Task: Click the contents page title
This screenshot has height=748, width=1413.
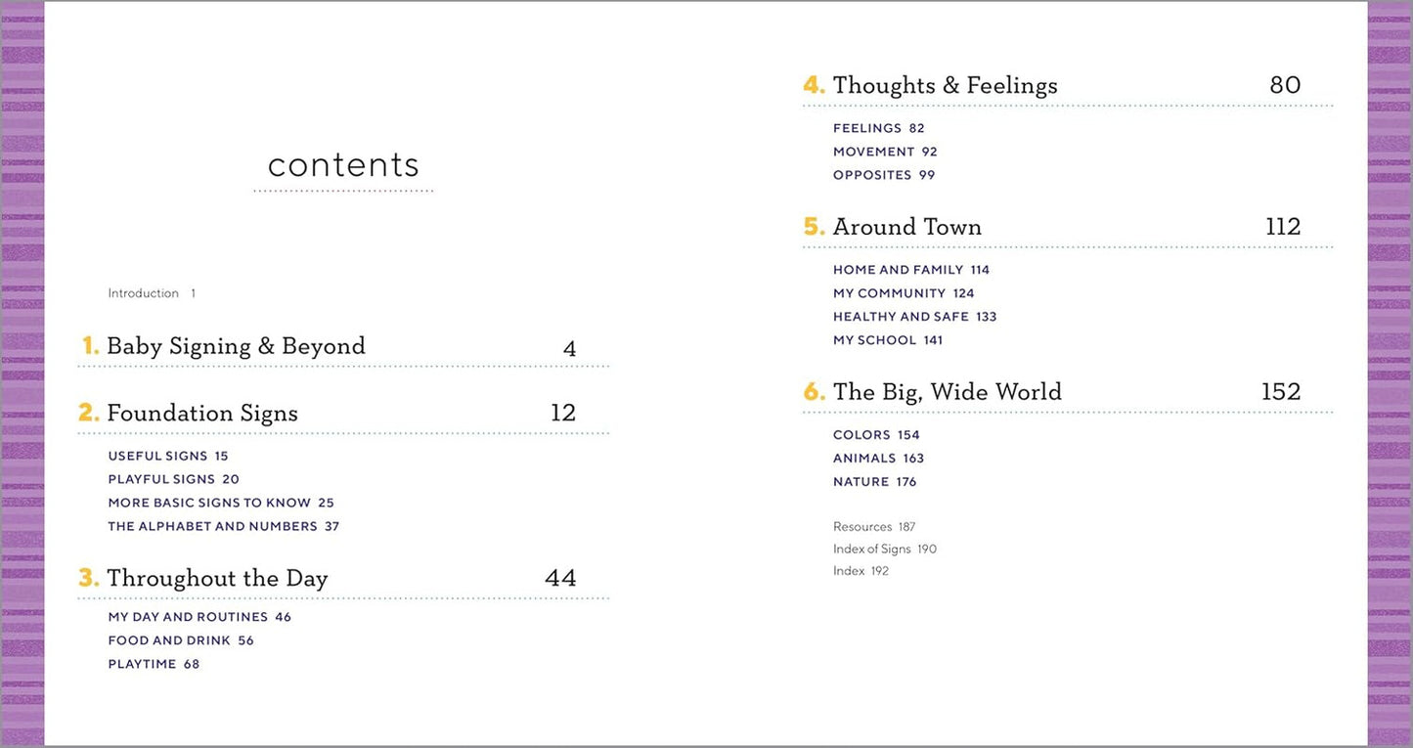Action: click(x=343, y=165)
